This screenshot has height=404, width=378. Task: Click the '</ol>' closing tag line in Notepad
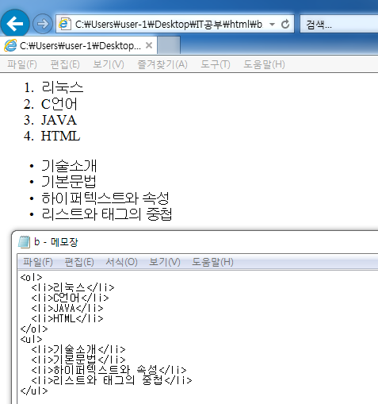click(34, 329)
